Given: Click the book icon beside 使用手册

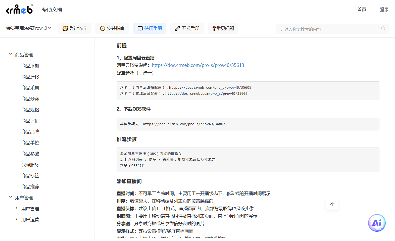Looking at the screenshot, I should pyautogui.click(x=140, y=28).
